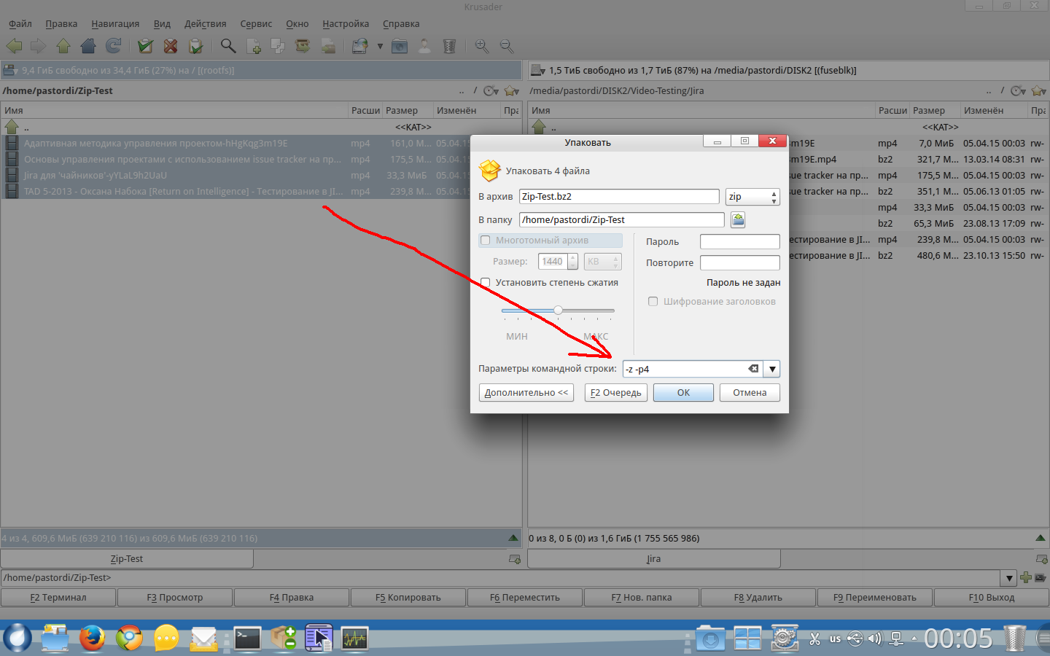Screen dimensions: 1050x656
Task: Click into the 'В архив' archive name field
Action: click(619, 197)
